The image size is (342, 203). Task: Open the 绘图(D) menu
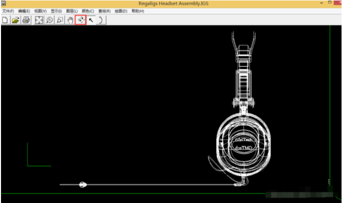tap(121, 11)
